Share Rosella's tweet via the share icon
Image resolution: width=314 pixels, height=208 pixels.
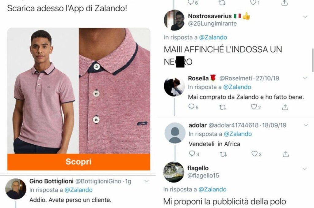pos(285,107)
